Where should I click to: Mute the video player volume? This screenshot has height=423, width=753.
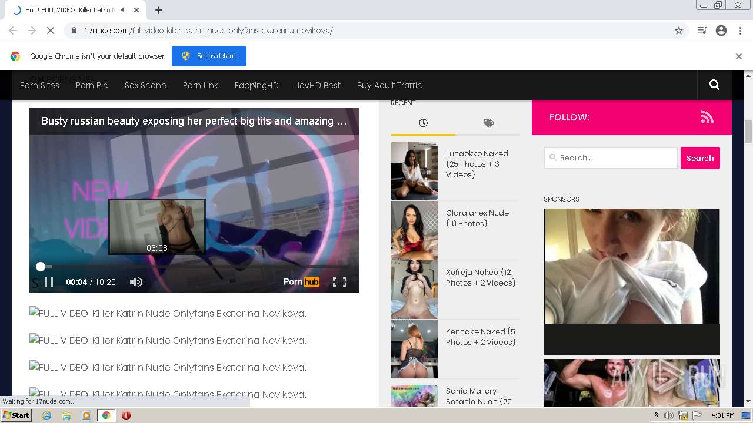click(x=136, y=282)
